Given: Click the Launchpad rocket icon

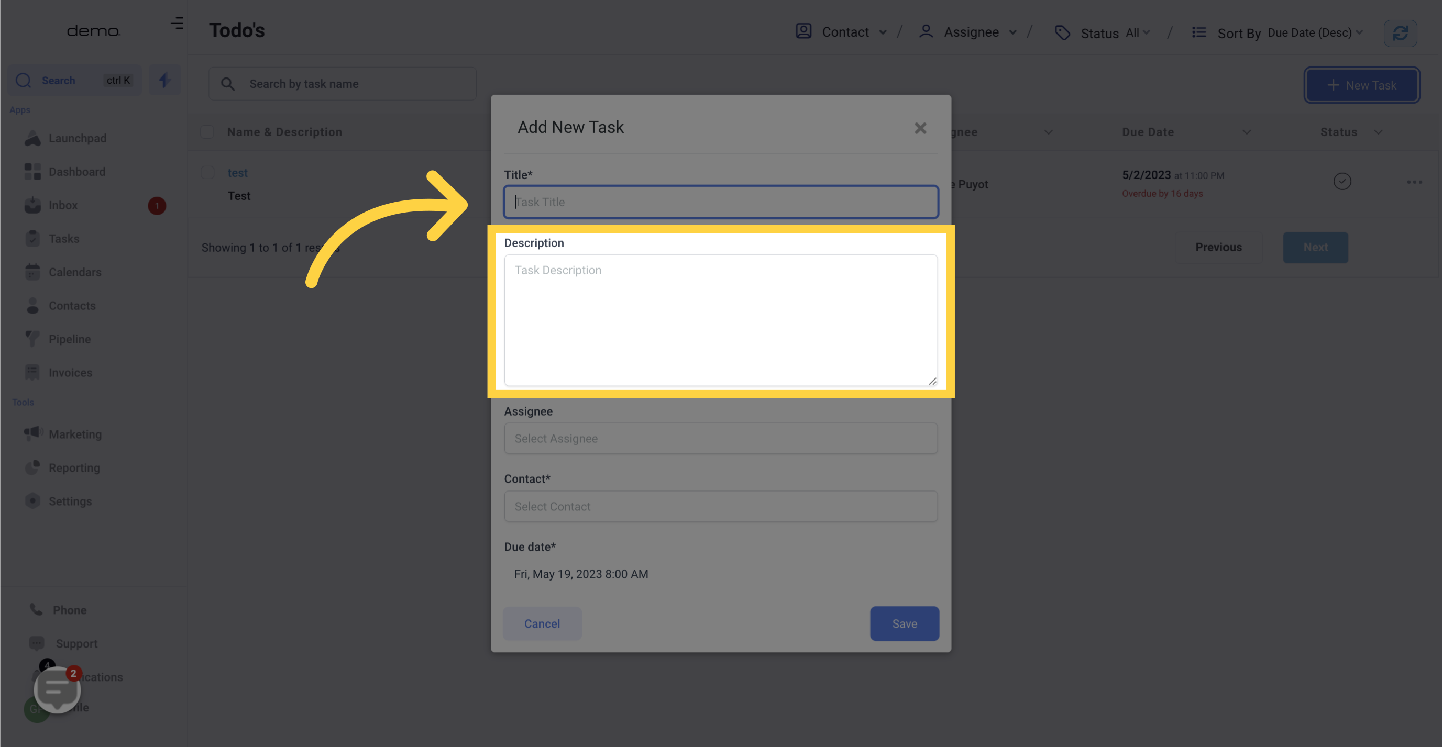Looking at the screenshot, I should point(32,138).
